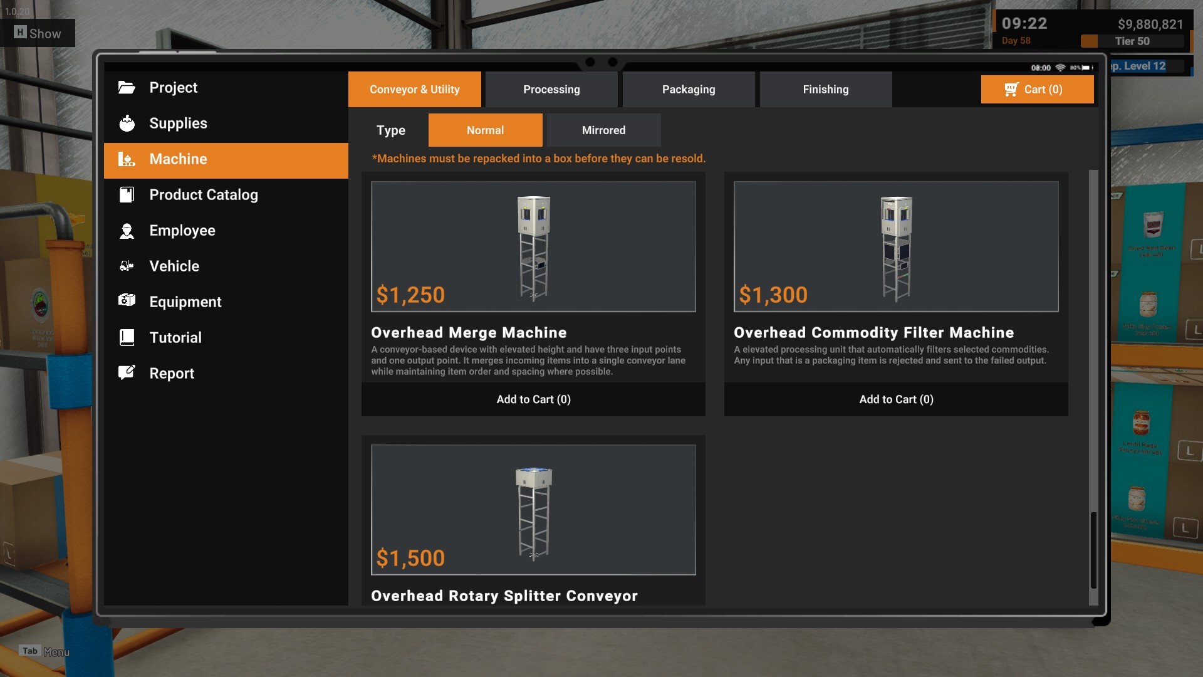Image resolution: width=1203 pixels, height=677 pixels.
Task: Toggle the H Show overlay
Action: pyautogui.click(x=38, y=33)
